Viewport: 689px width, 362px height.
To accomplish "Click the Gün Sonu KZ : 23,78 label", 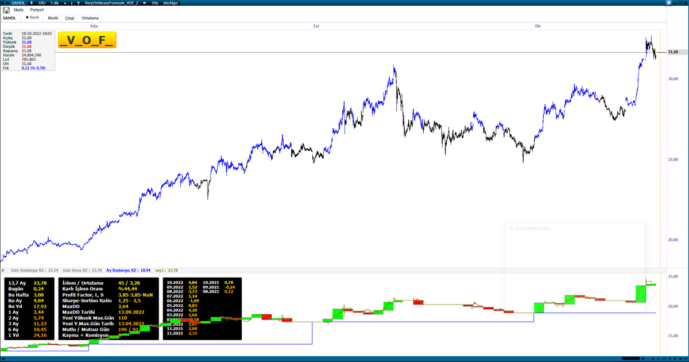I will pos(82,270).
